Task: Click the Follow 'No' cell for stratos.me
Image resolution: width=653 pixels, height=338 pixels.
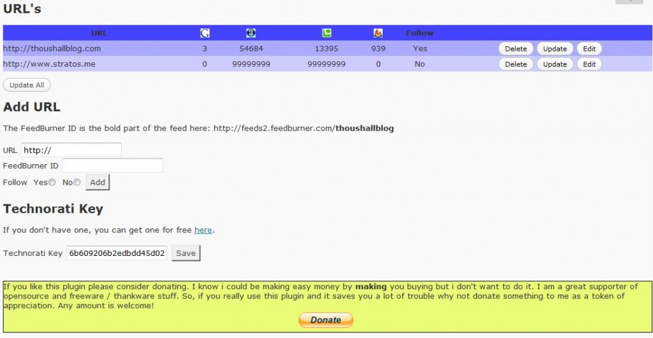Action: pos(420,64)
